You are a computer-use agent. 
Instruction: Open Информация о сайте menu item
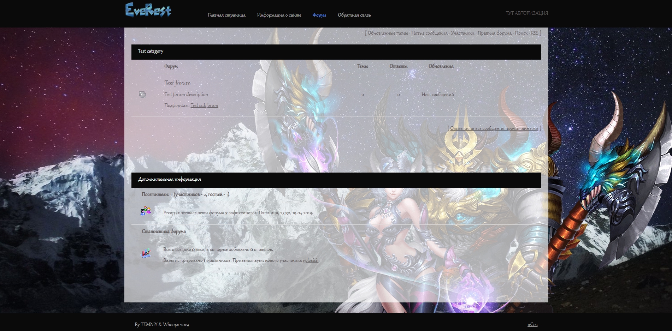(279, 15)
